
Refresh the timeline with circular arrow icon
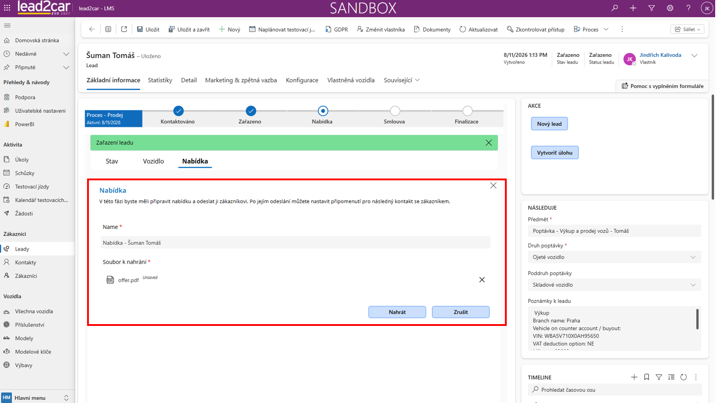pyautogui.click(x=684, y=377)
